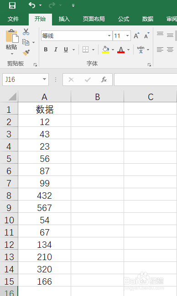Image resolution: width=177 pixels, height=296 pixels.
Task: Select row 8 header
Action: 9,195
